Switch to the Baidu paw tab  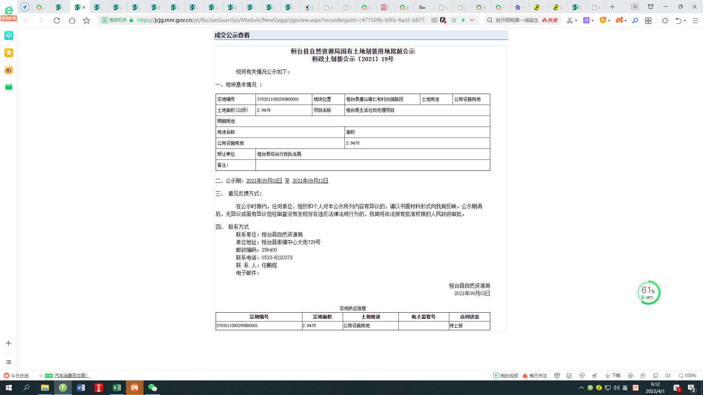518,7
